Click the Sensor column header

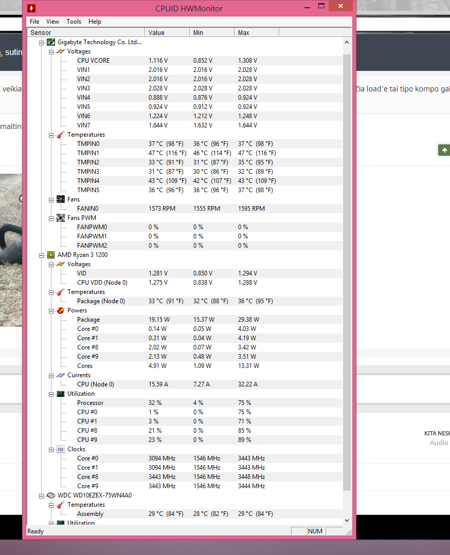(x=86, y=32)
